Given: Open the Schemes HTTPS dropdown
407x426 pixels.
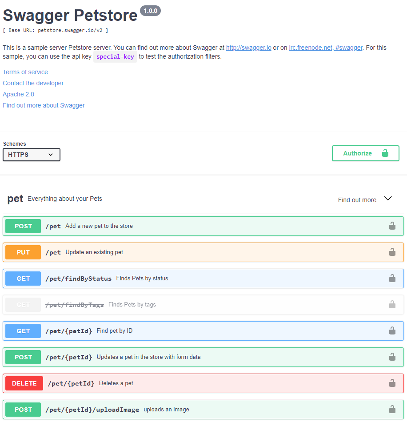Looking at the screenshot, I should [32, 155].
